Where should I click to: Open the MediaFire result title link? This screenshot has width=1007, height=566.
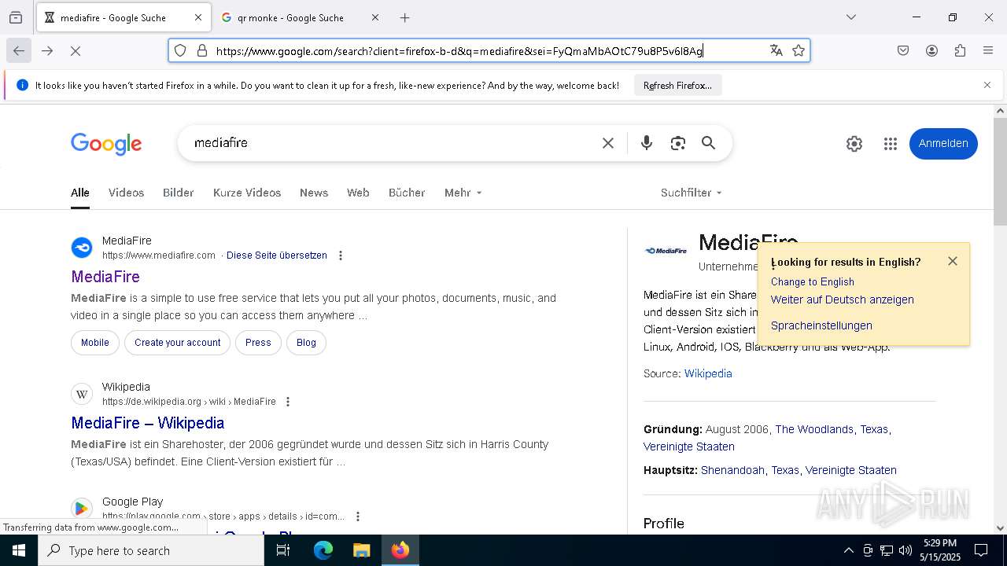105,277
